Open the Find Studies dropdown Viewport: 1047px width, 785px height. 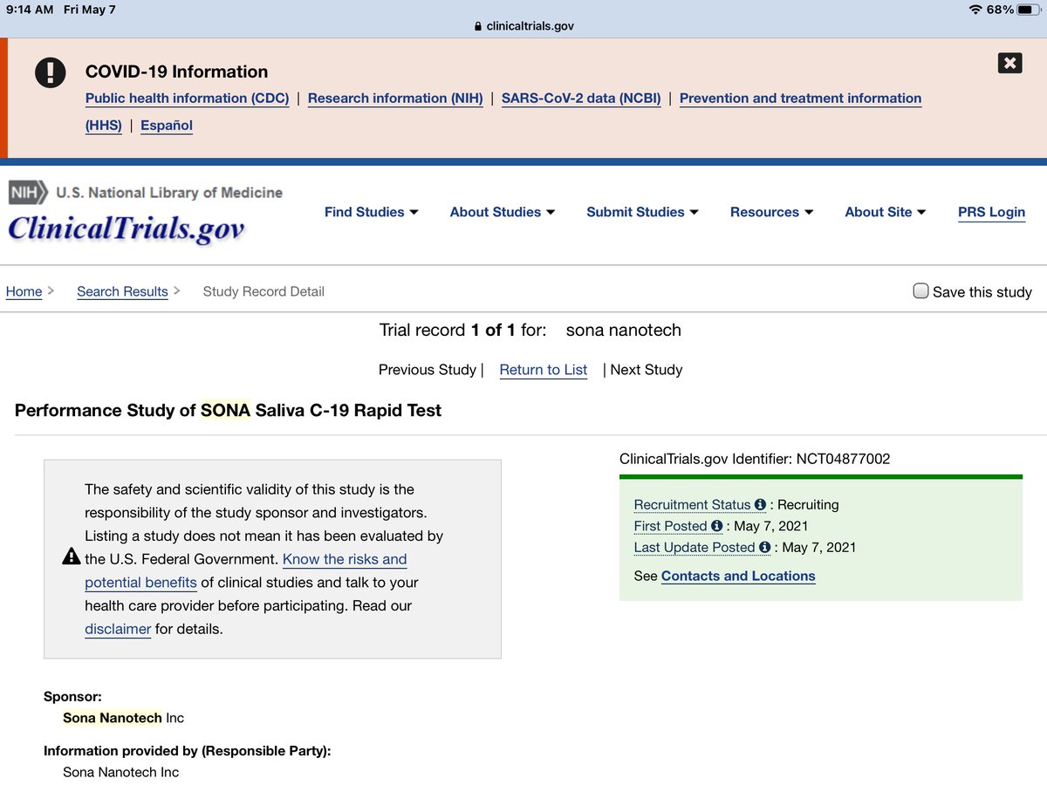[x=371, y=212]
